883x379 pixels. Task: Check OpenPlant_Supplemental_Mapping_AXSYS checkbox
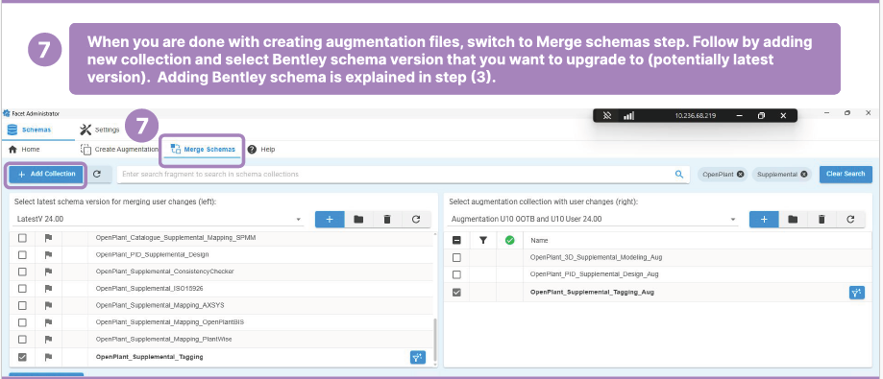click(x=22, y=305)
